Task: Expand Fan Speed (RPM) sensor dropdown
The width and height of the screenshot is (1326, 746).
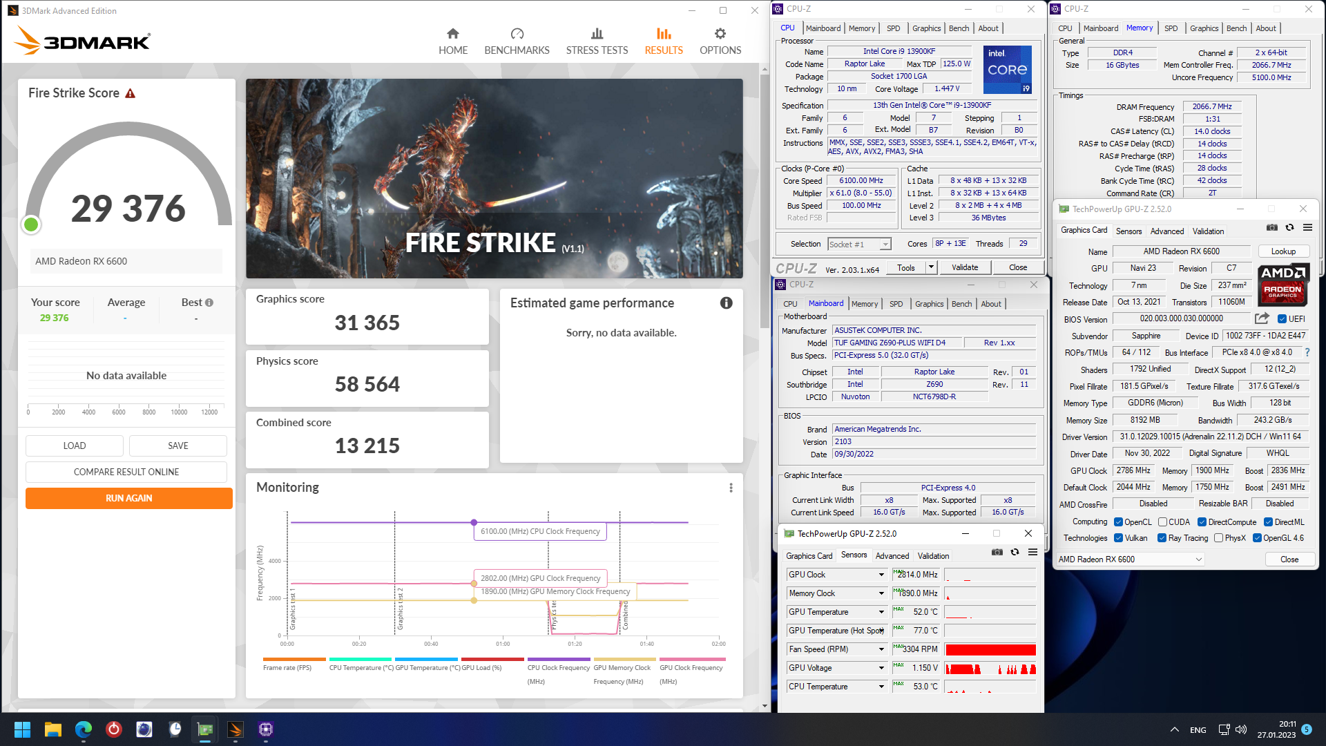Action: pyautogui.click(x=881, y=649)
